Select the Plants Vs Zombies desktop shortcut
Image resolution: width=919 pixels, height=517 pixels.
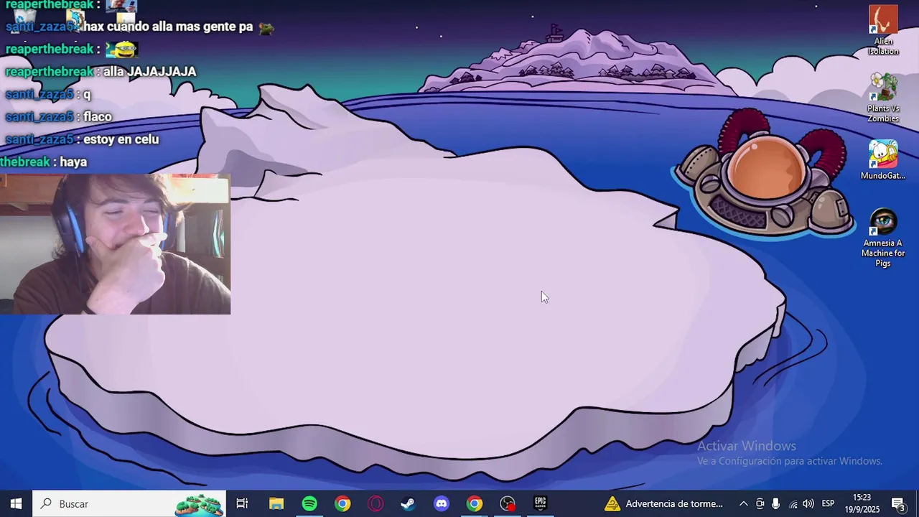883,98
